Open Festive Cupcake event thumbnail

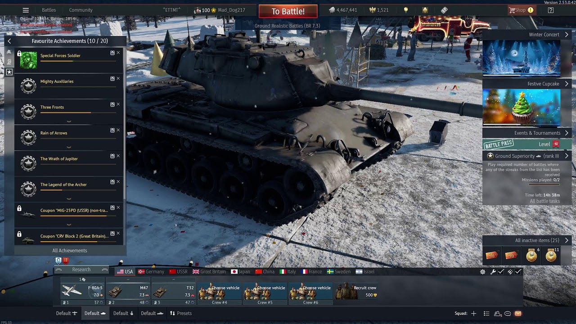pos(522,107)
